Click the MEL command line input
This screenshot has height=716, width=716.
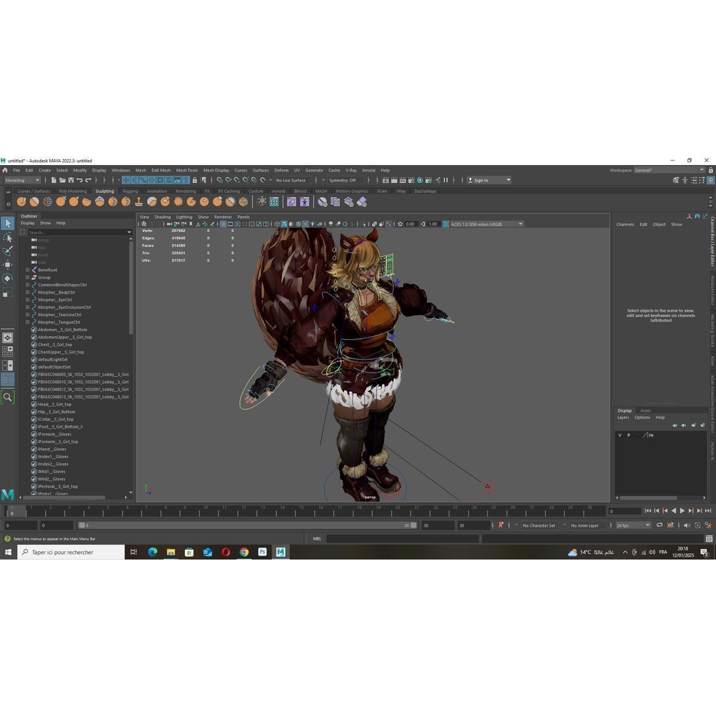click(403, 539)
